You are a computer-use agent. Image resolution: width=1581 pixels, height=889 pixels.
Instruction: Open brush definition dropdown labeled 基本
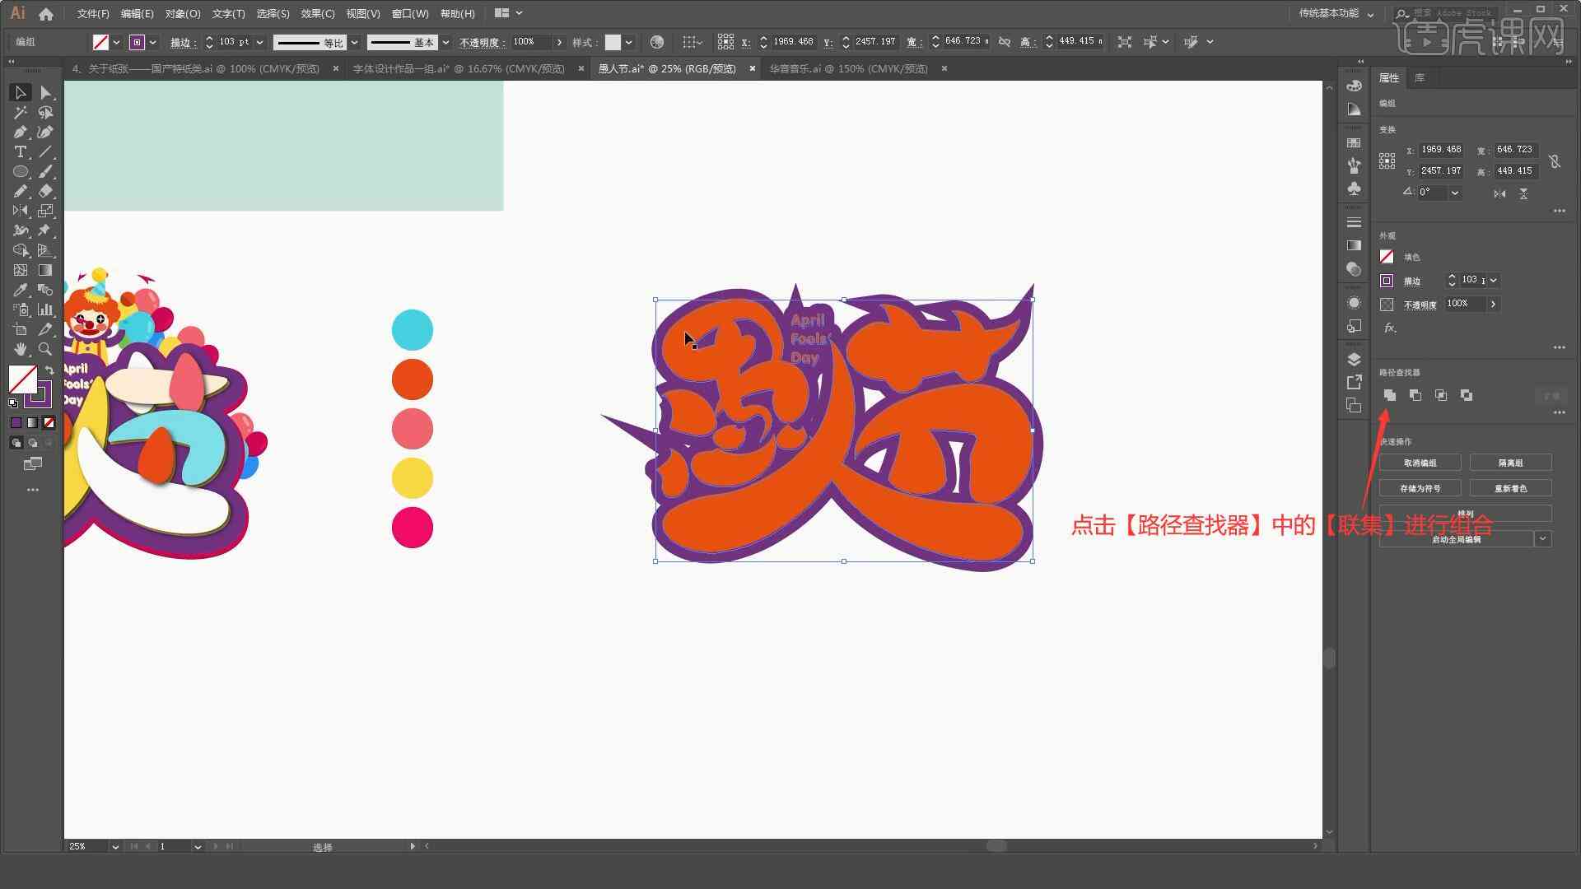[445, 42]
